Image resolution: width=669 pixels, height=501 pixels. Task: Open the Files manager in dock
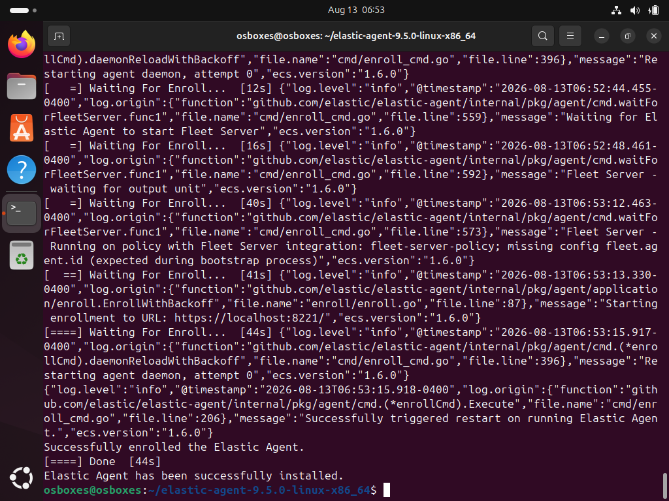coord(22,85)
